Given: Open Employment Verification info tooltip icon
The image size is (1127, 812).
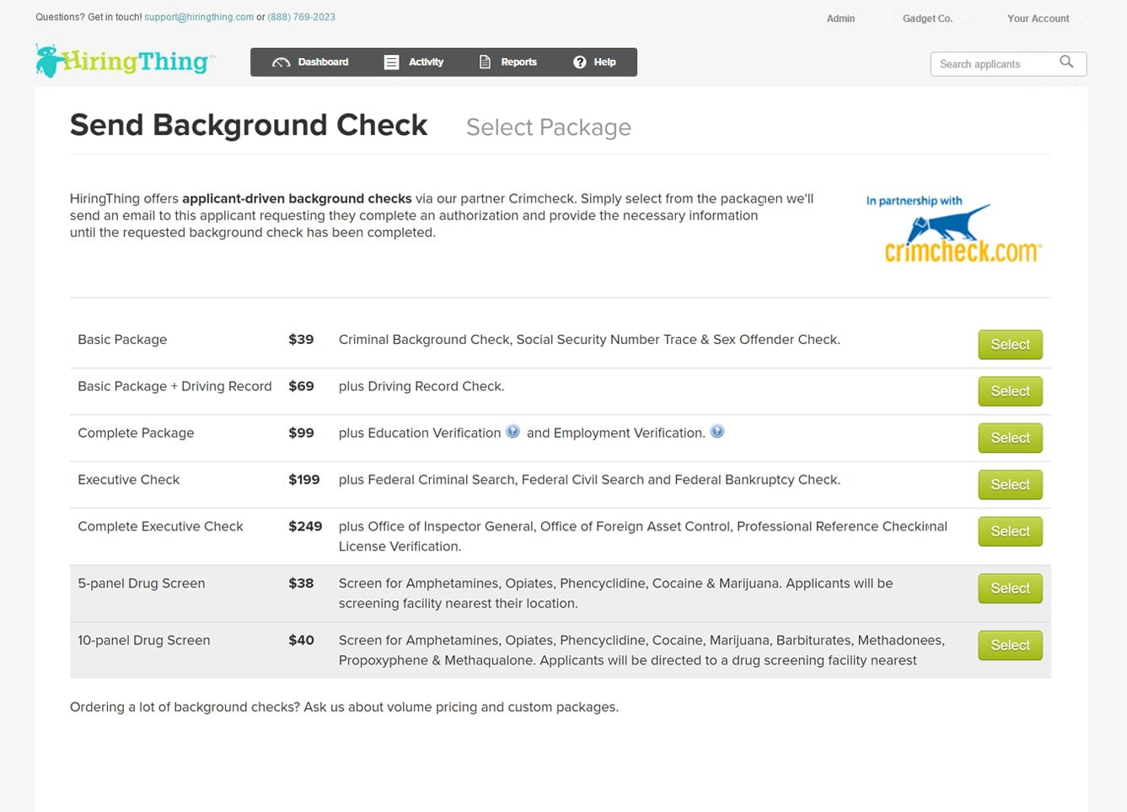Looking at the screenshot, I should click(x=717, y=432).
